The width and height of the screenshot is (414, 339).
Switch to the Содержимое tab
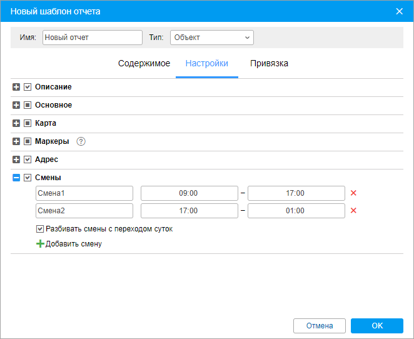coord(144,64)
